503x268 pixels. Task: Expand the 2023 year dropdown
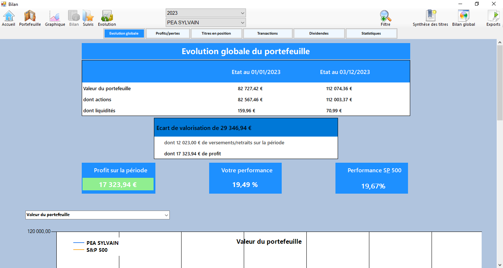(205, 13)
